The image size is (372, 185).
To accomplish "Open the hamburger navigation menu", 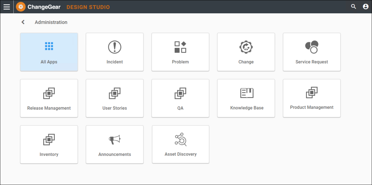I will (7, 7).
